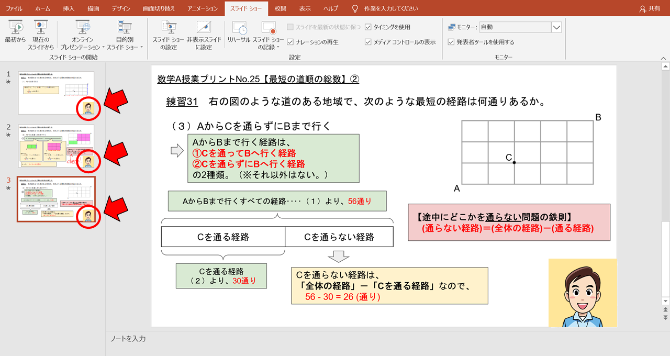Go to previous slide with double-up arrow
Screen dimensions: 670x356
pos(665,310)
